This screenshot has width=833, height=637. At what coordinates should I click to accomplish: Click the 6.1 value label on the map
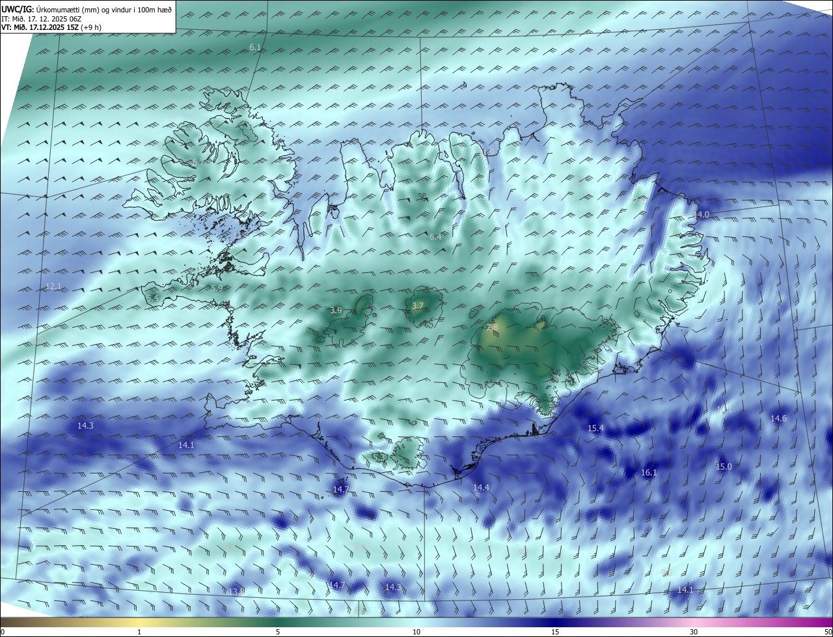[x=255, y=48]
